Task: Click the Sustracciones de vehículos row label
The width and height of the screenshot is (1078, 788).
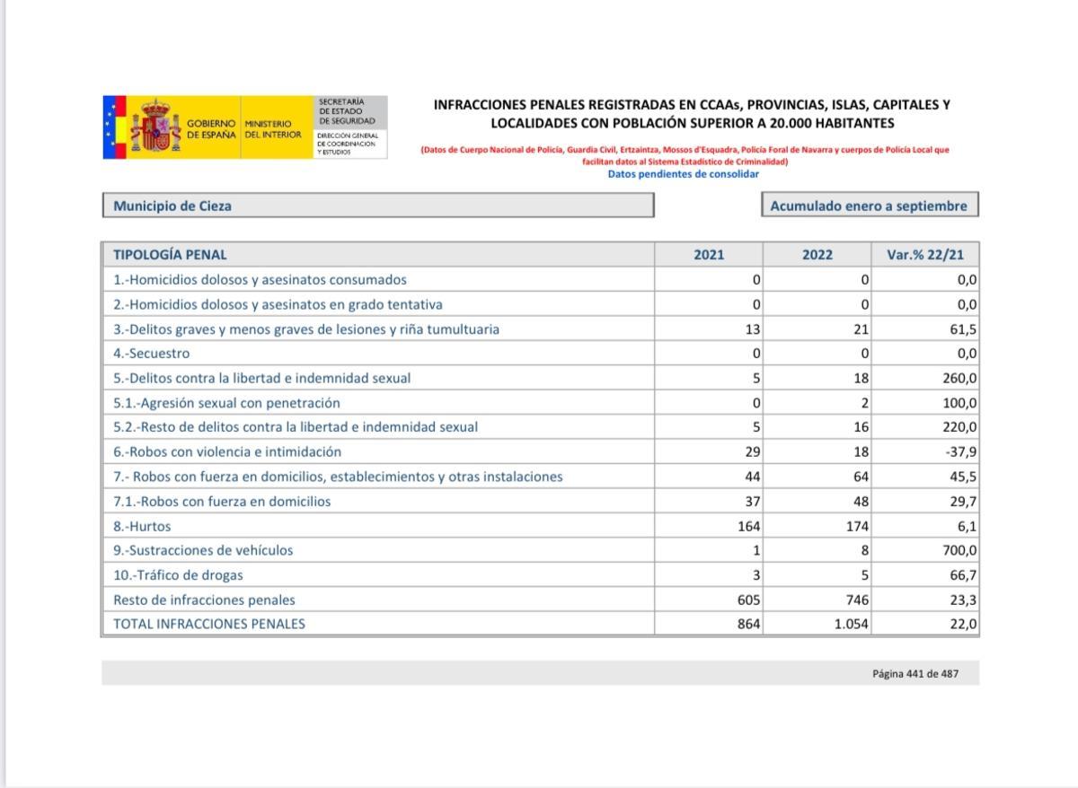Action: click(x=203, y=550)
